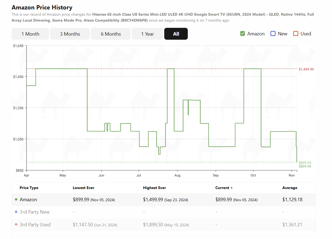Viewport: 332px width, 239px height.
Task: Enable the New price checkbox
Action: (273, 34)
